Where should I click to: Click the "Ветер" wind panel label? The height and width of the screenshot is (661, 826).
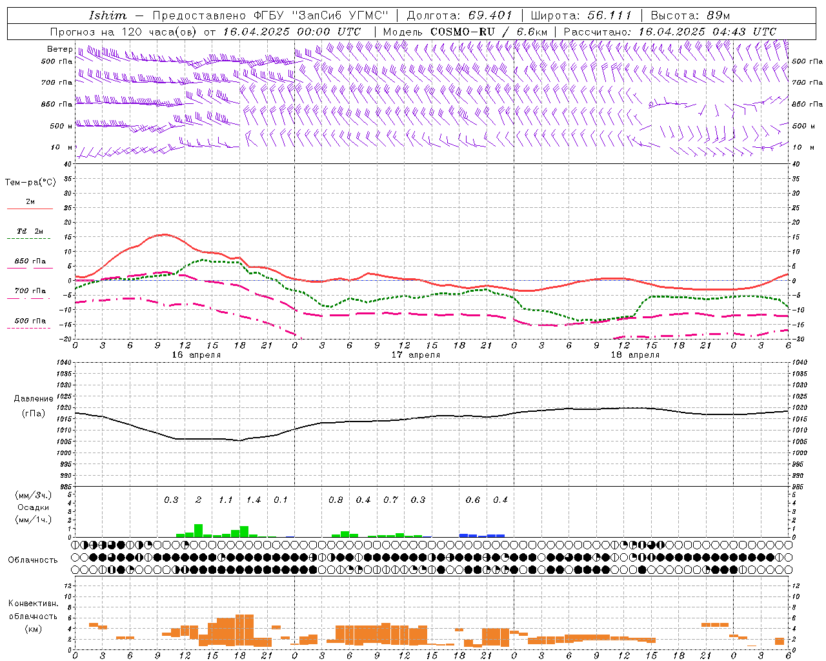click(x=59, y=49)
